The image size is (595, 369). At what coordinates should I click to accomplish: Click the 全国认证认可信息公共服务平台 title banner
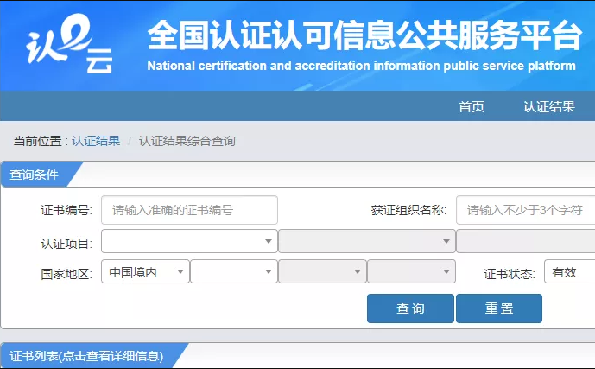[x=363, y=37]
